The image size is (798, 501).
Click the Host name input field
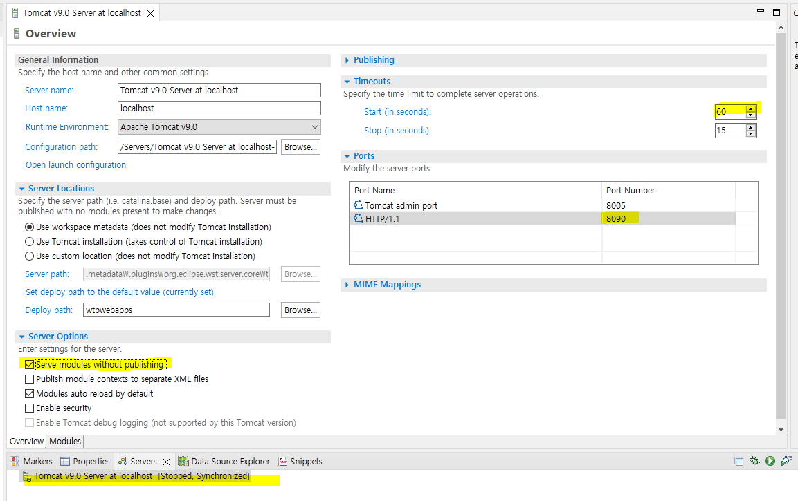pyautogui.click(x=219, y=108)
